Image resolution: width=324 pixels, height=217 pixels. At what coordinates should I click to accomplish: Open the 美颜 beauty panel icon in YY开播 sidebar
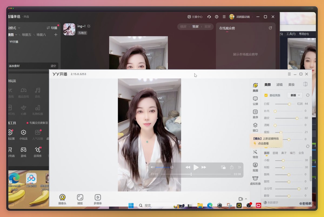coord(255,87)
